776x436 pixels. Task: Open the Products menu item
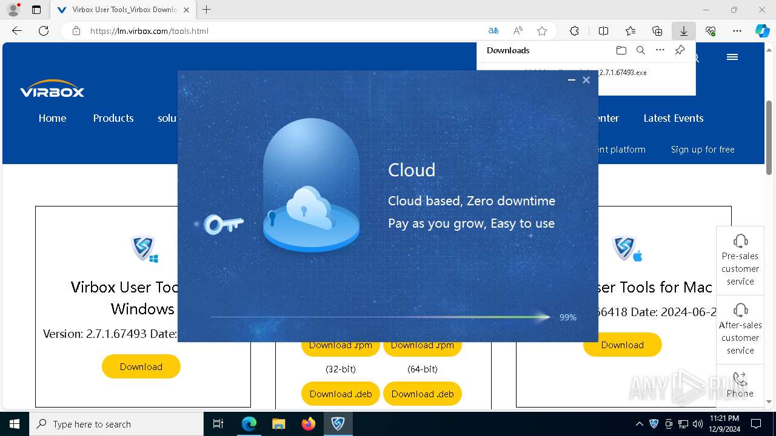coord(113,118)
